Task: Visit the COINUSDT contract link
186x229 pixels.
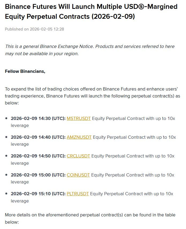Action: click(x=78, y=175)
